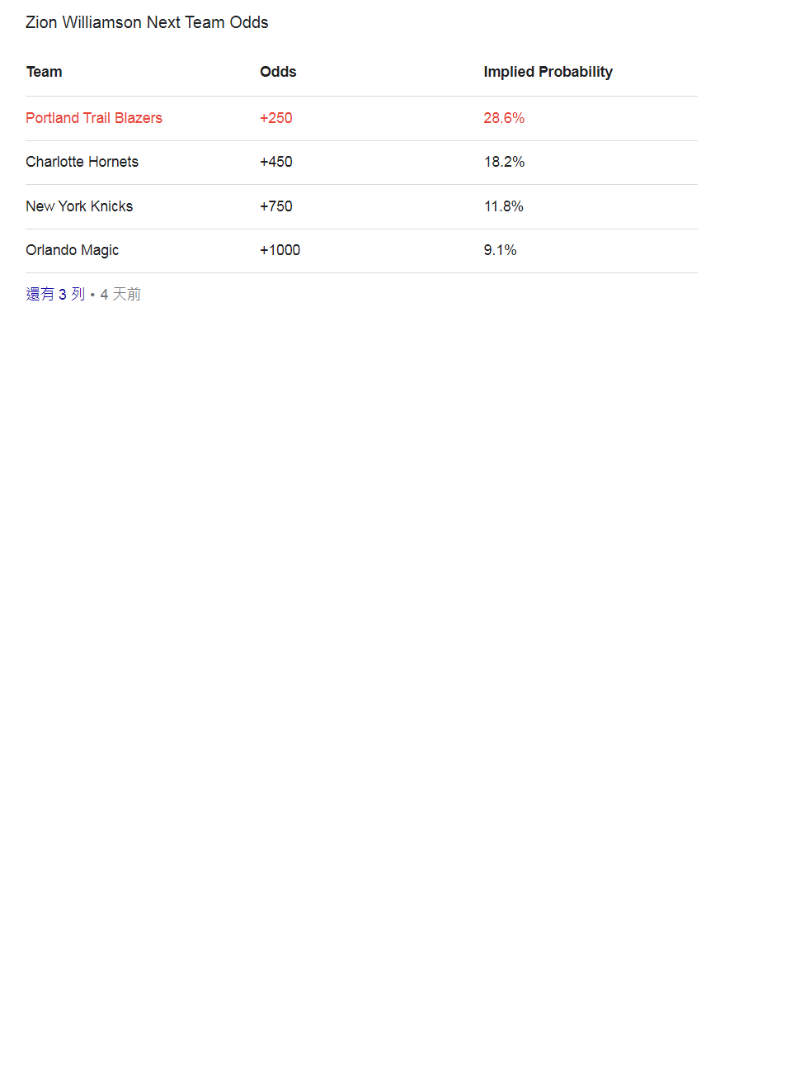Click the Zion Williamson Next Team Odds title
800x1069 pixels.
(147, 22)
